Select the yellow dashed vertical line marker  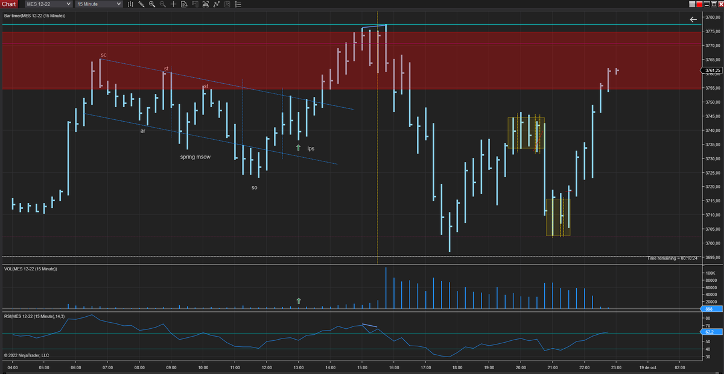[x=378, y=139]
